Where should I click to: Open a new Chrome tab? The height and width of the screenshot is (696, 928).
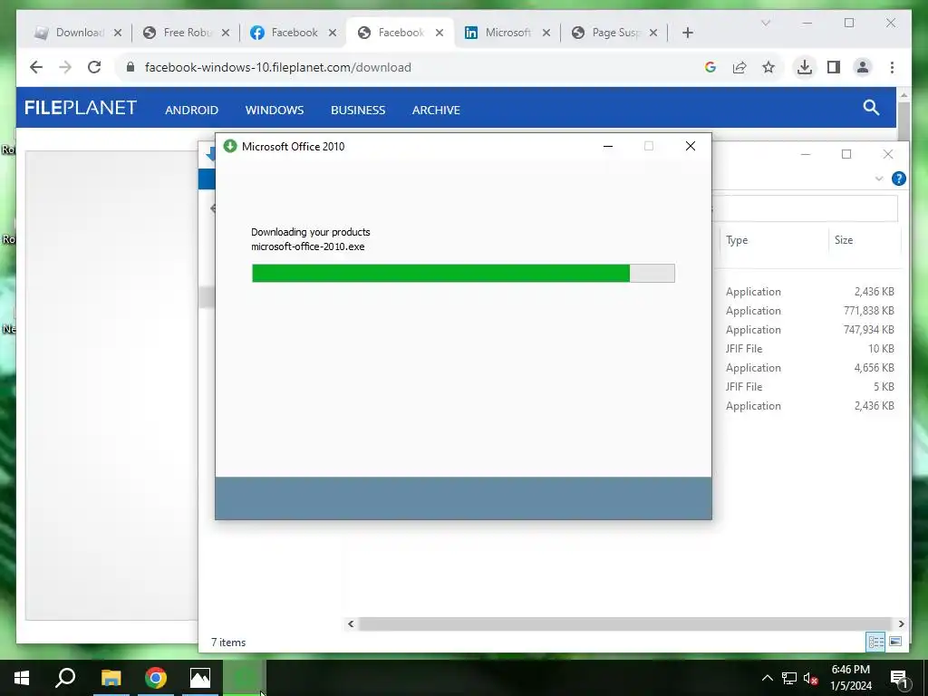687,33
